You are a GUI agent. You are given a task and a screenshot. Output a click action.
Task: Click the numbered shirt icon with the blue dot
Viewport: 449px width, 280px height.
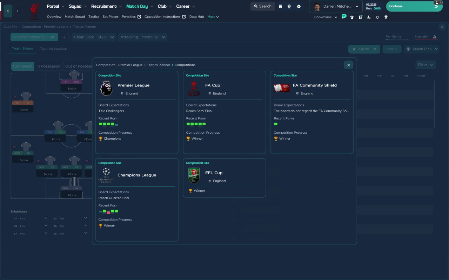pyautogui.click(x=360, y=17)
